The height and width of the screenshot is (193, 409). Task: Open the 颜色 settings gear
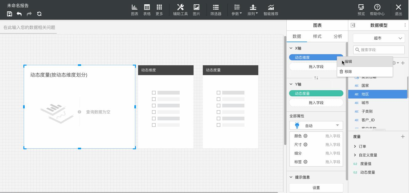point(305,136)
